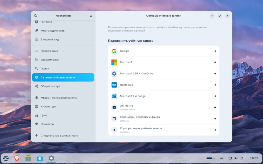Click the calendar icon for WebDAV entry

[x=114, y=119]
